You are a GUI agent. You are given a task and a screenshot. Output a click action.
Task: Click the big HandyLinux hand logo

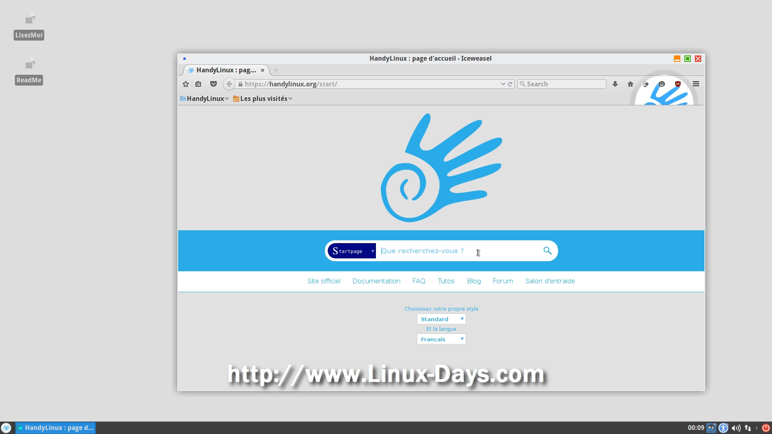pos(441,168)
